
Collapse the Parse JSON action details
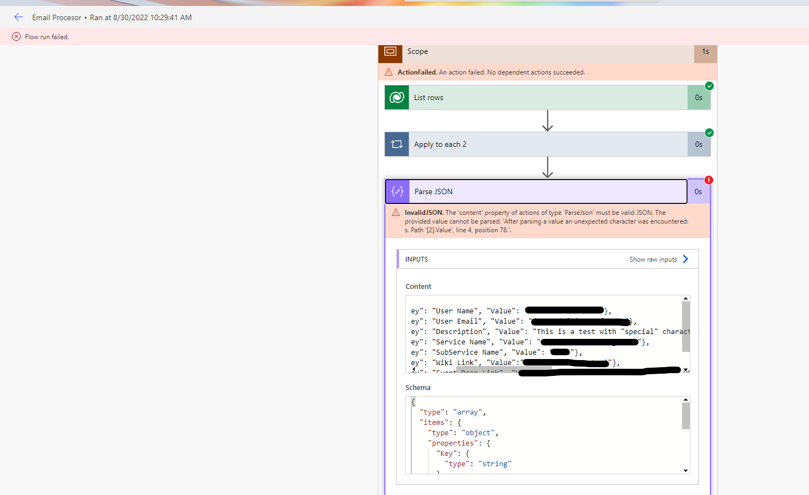click(x=536, y=191)
